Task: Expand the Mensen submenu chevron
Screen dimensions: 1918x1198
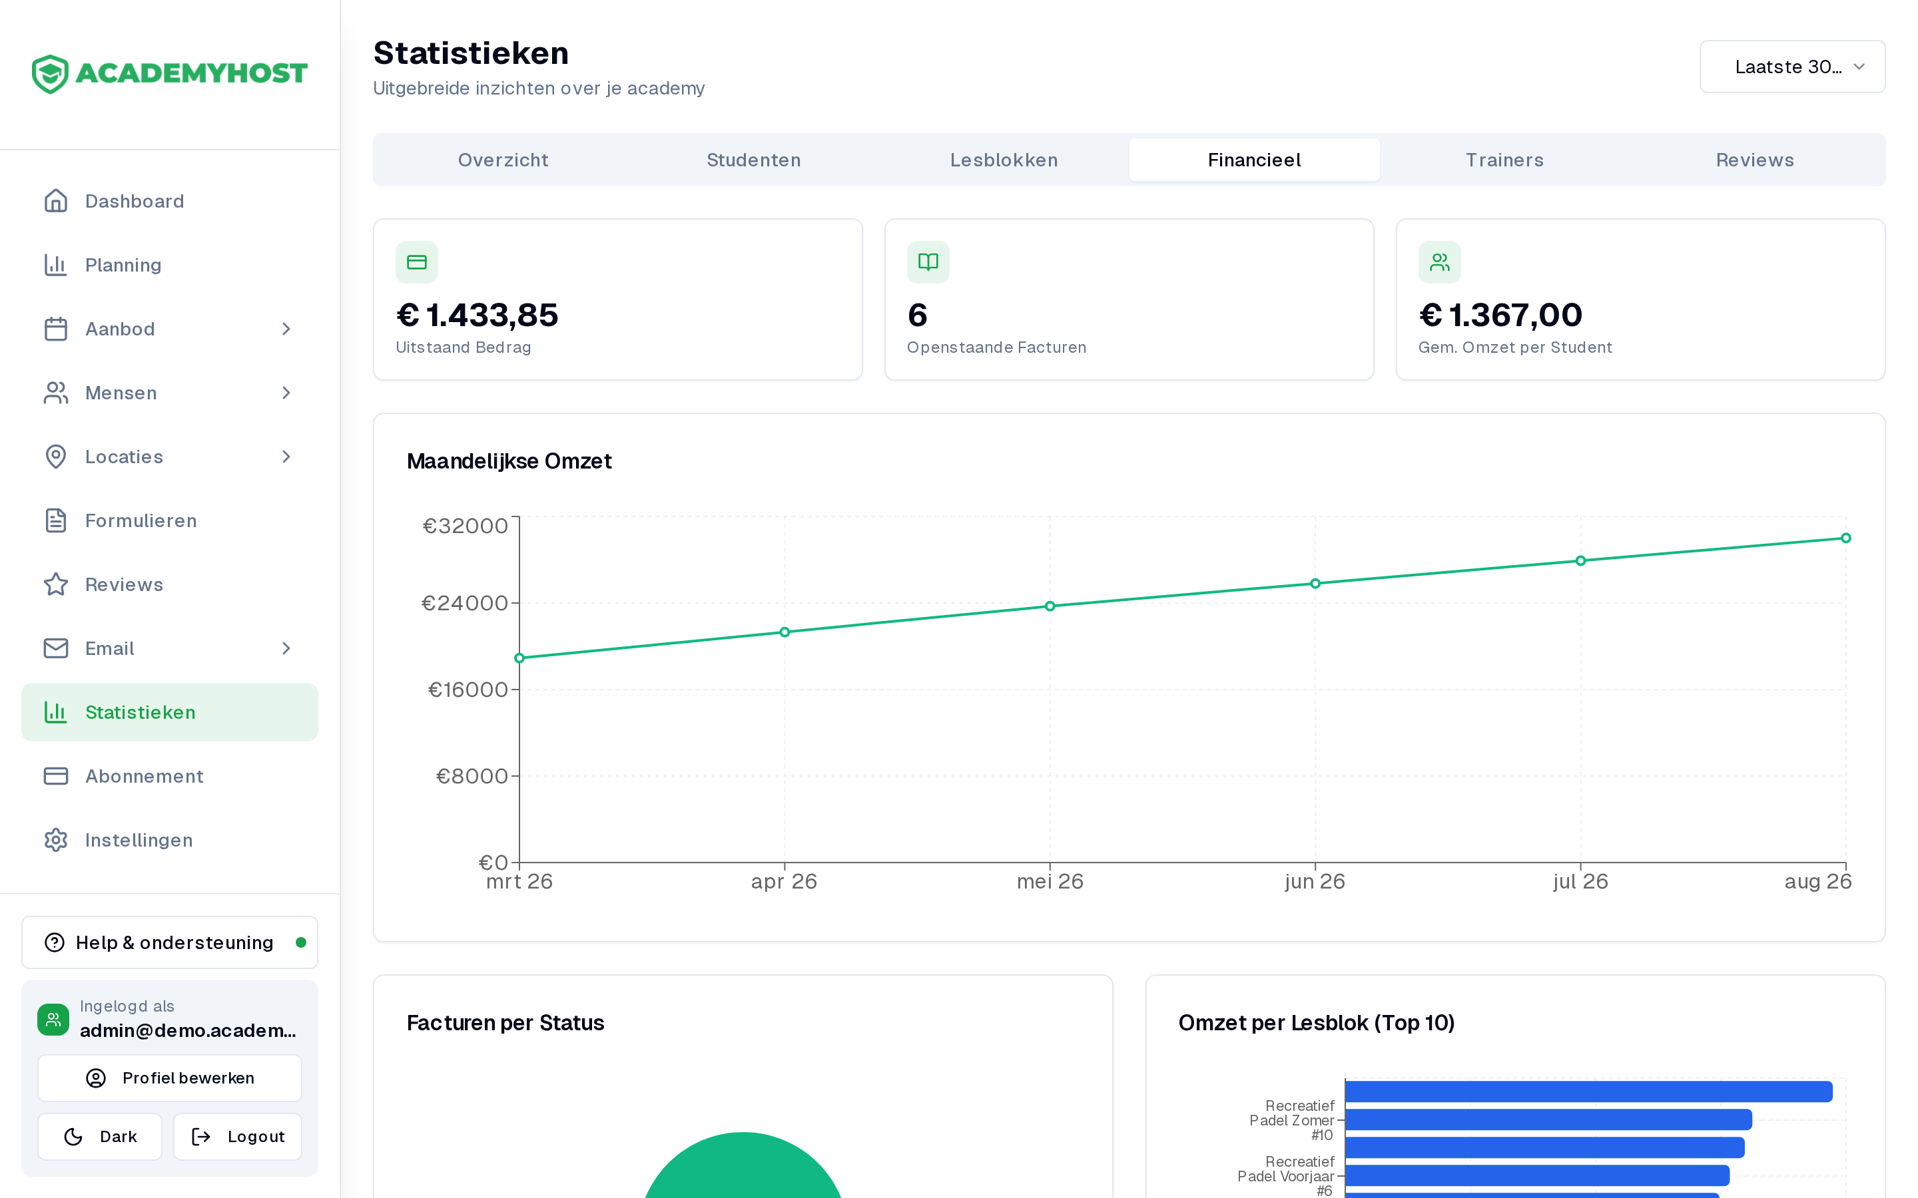Action: click(x=286, y=393)
